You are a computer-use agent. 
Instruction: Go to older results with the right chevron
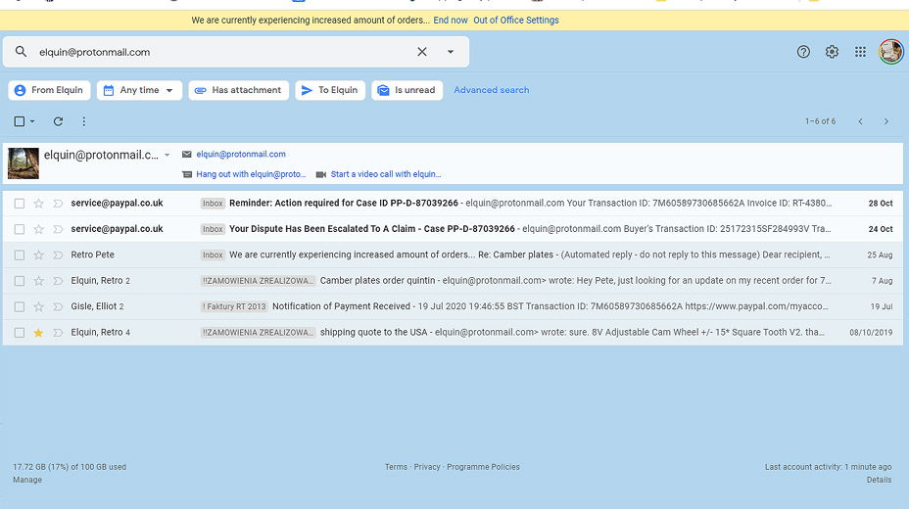(885, 121)
